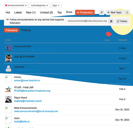Open the Docs tab
Image resolution: width=133 pixels, height=128 pixels.
click(69, 12)
